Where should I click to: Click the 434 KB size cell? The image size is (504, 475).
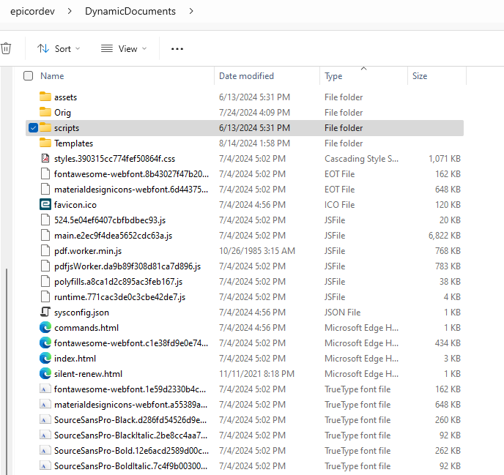(448, 343)
